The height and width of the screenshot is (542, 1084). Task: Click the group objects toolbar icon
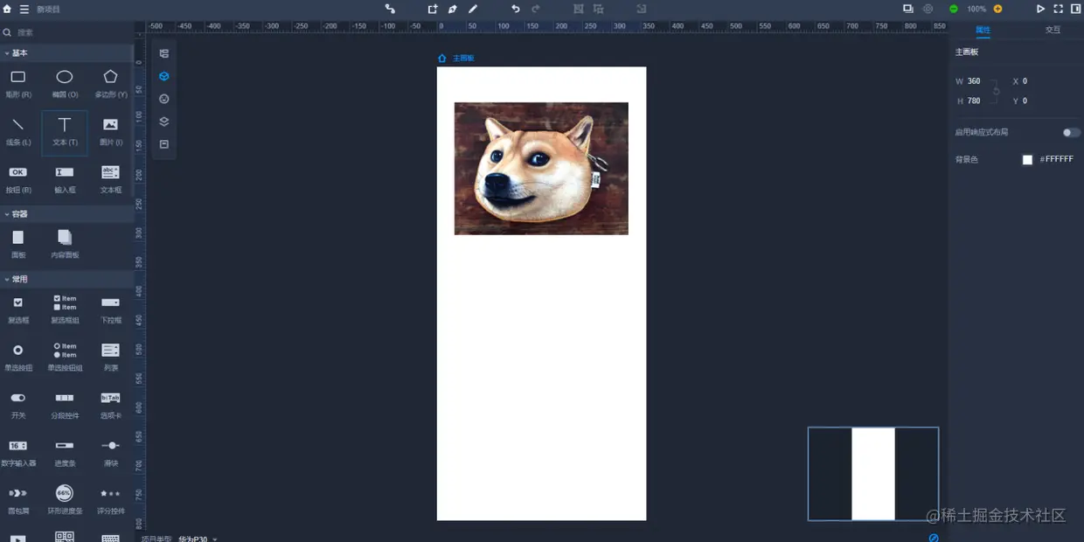[578, 9]
